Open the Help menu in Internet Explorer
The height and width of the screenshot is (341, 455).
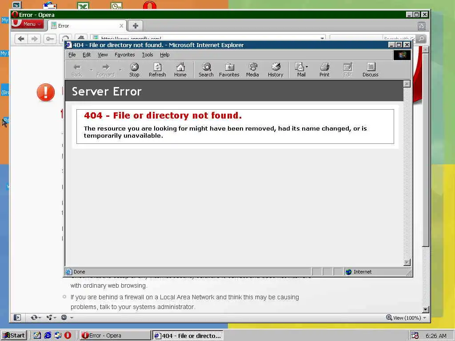point(164,55)
